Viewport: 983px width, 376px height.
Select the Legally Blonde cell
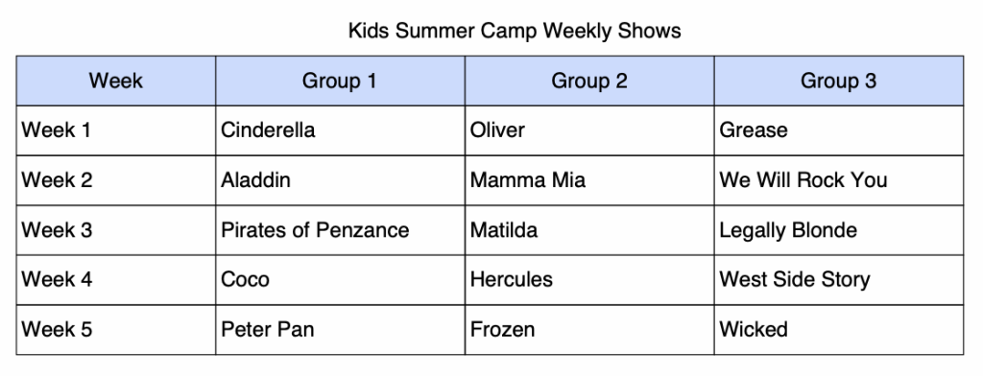[x=839, y=230]
